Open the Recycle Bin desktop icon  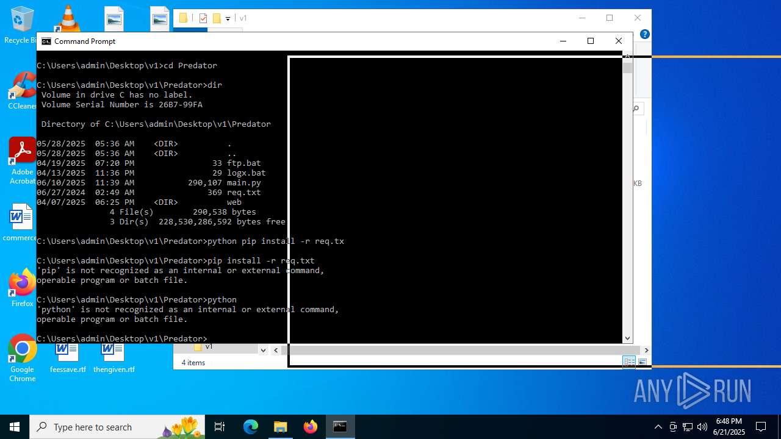[x=22, y=24]
